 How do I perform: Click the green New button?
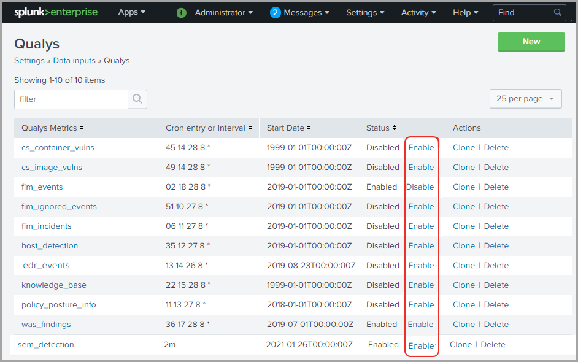coord(531,41)
